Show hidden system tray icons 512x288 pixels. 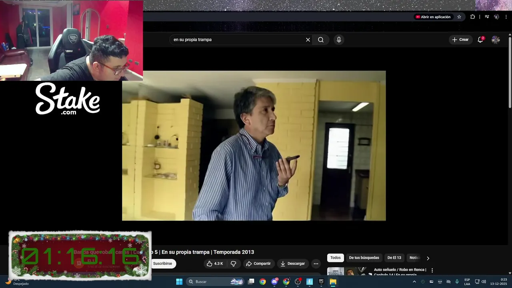[x=414, y=282]
